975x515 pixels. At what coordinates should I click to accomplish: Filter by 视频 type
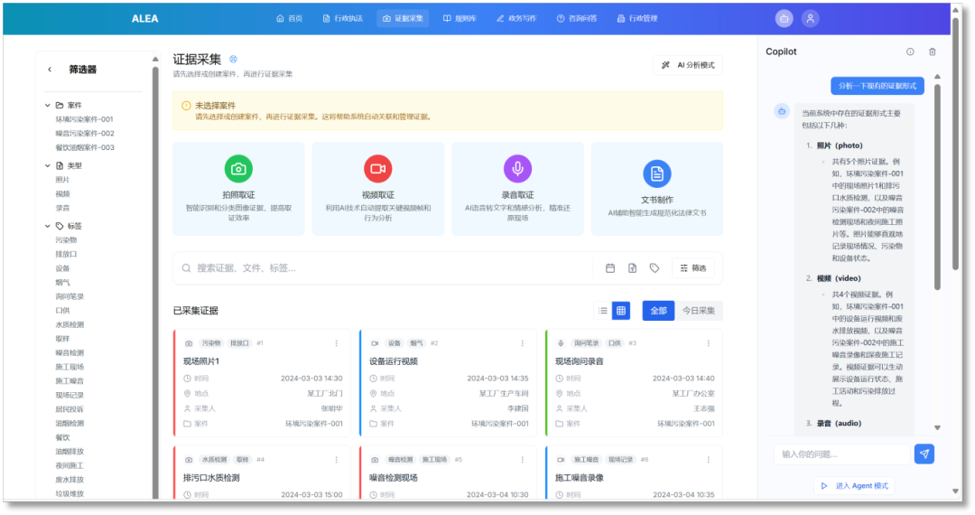(x=62, y=194)
